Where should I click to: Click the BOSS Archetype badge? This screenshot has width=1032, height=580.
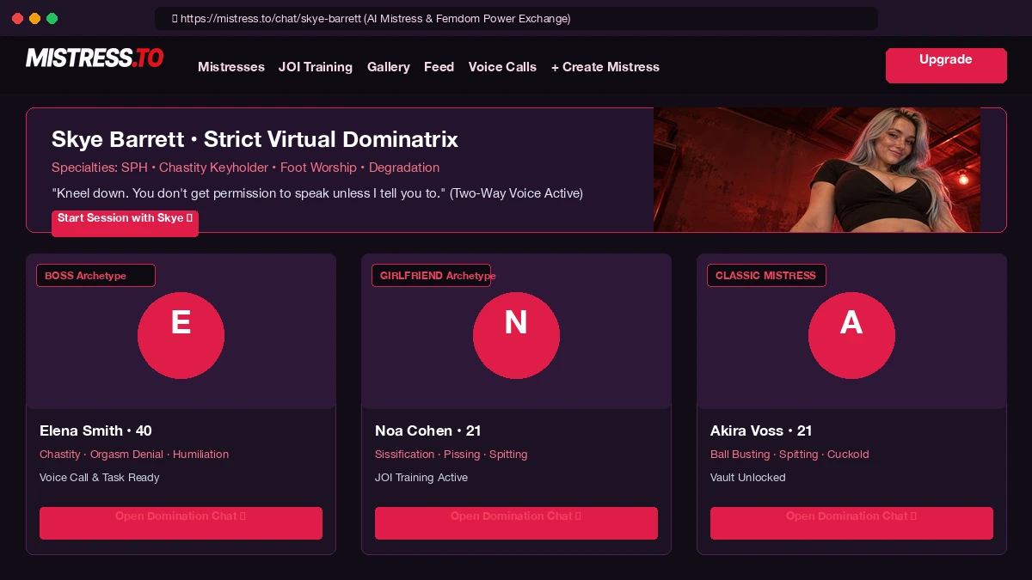[x=95, y=276]
